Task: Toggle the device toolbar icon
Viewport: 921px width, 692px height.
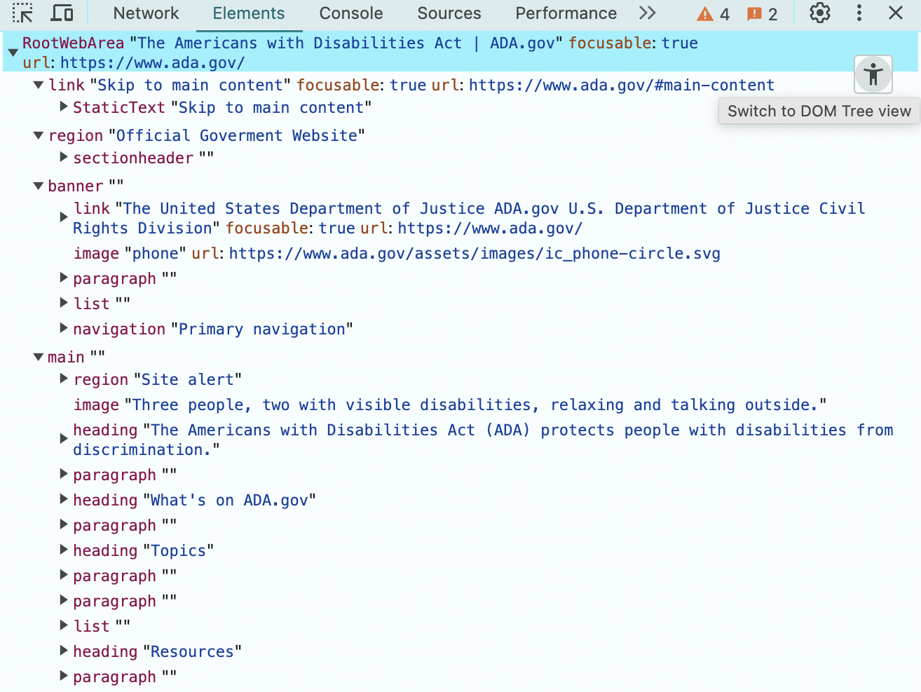Action: [x=62, y=13]
